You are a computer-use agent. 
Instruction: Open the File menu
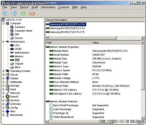[5, 7]
